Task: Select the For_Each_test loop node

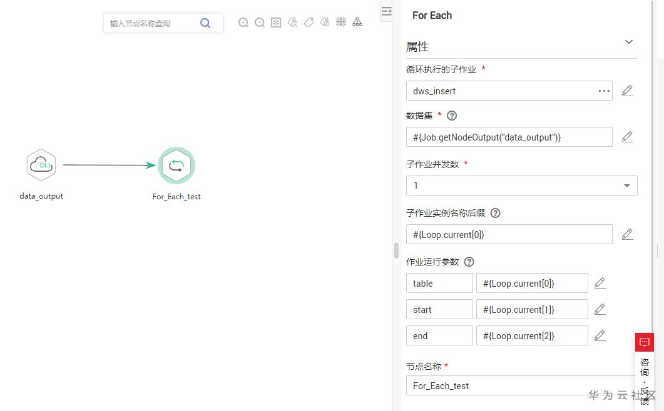Action: (x=176, y=166)
